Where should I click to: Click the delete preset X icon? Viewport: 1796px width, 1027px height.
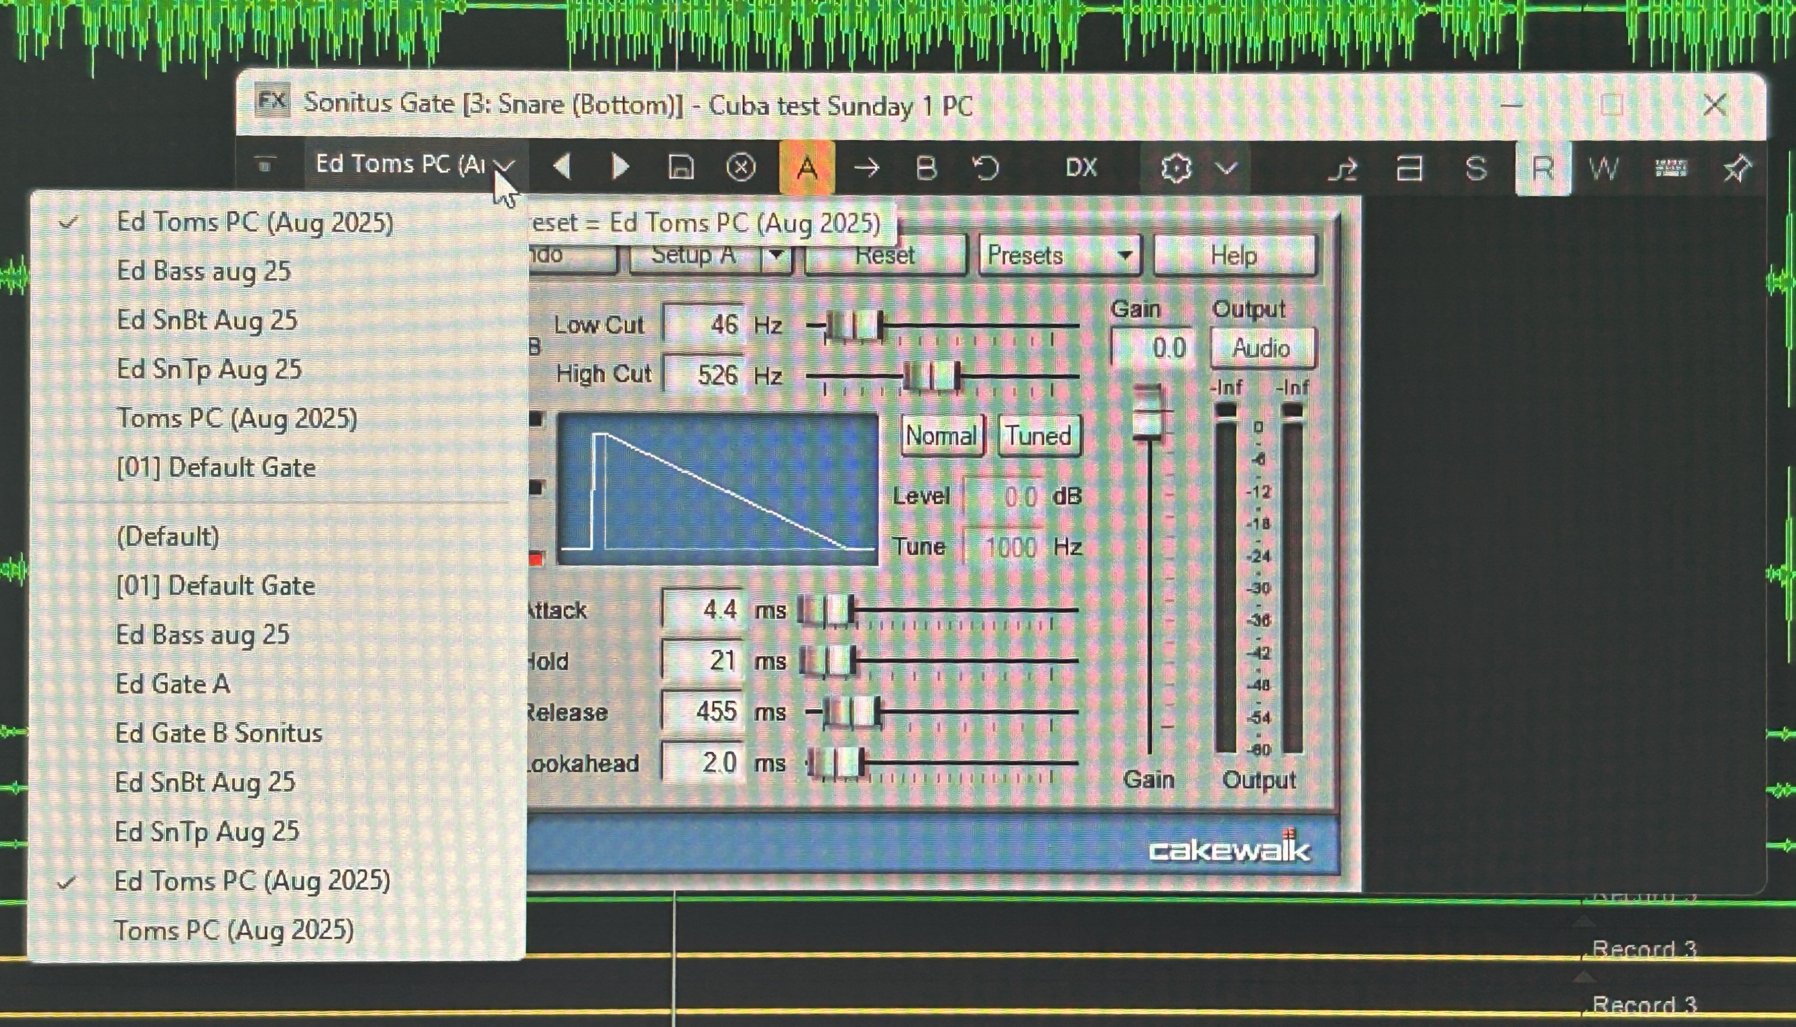741,168
